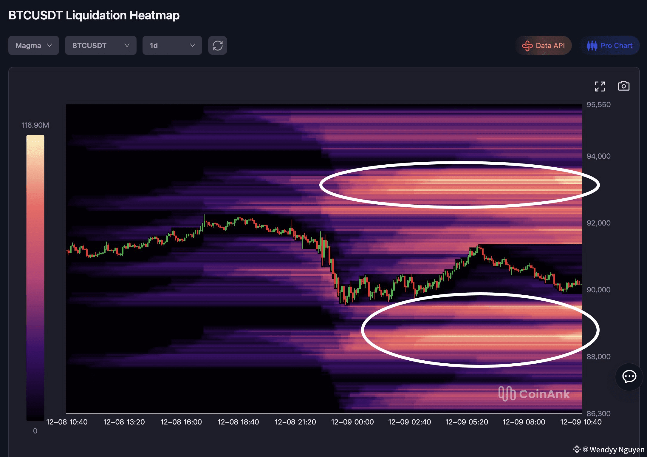Open the Magma color scheme dropdown
647x457 pixels.
[33, 45]
